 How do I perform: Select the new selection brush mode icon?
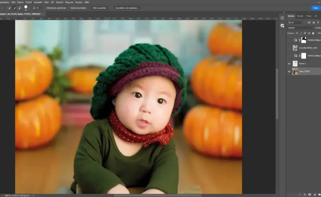(9, 8)
